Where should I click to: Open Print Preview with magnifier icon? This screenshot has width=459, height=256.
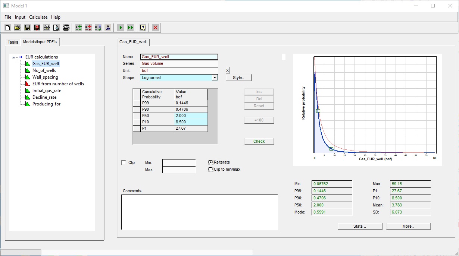tap(56, 28)
